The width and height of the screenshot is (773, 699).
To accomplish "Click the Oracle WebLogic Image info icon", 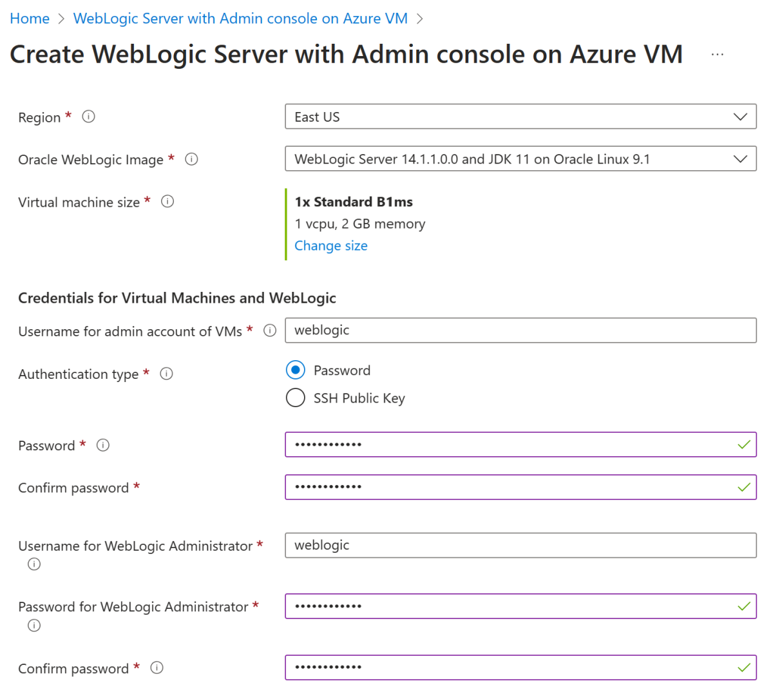I will [x=191, y=158].
